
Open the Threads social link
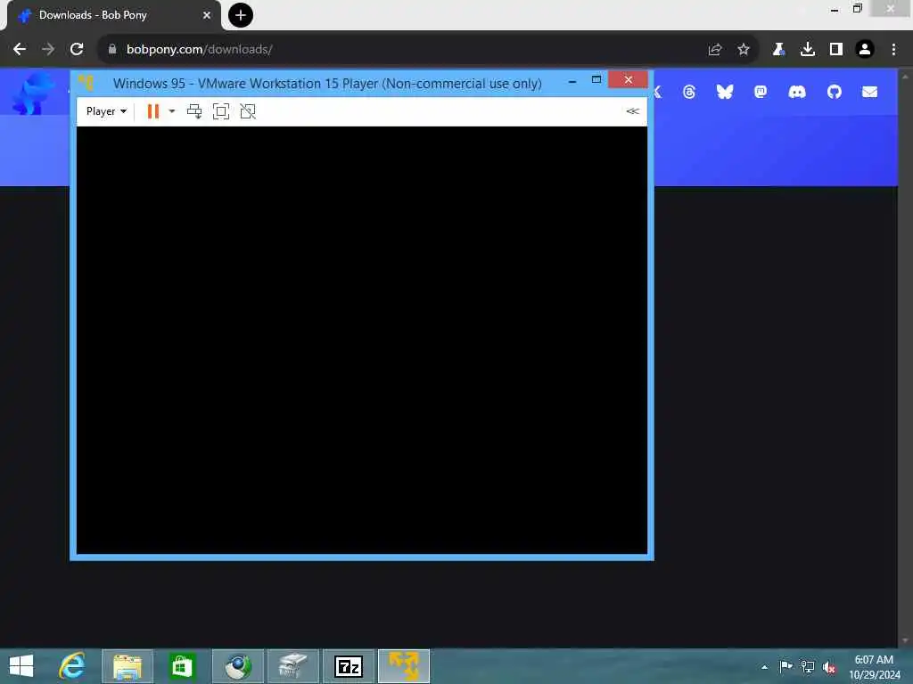coord(689,92)
